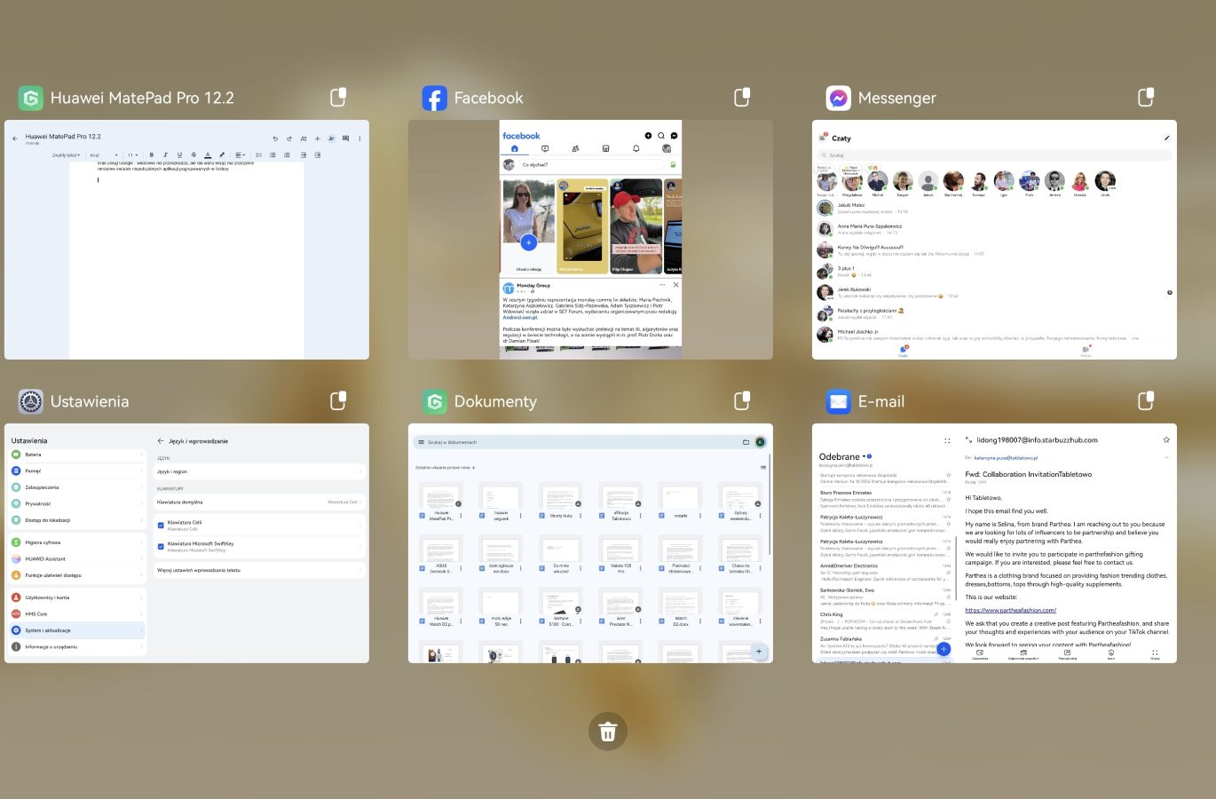Select the Facebook home tab
Screen dimensions: 1216x799
pyautogui.click(x=514, y=148)
